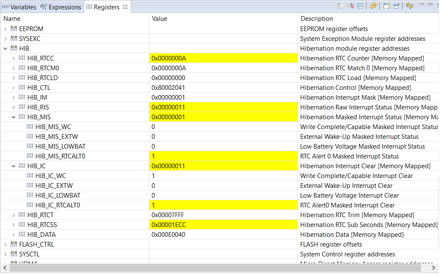
Task: Click the SYSEXC group icon
Action: tap(14, 38)
